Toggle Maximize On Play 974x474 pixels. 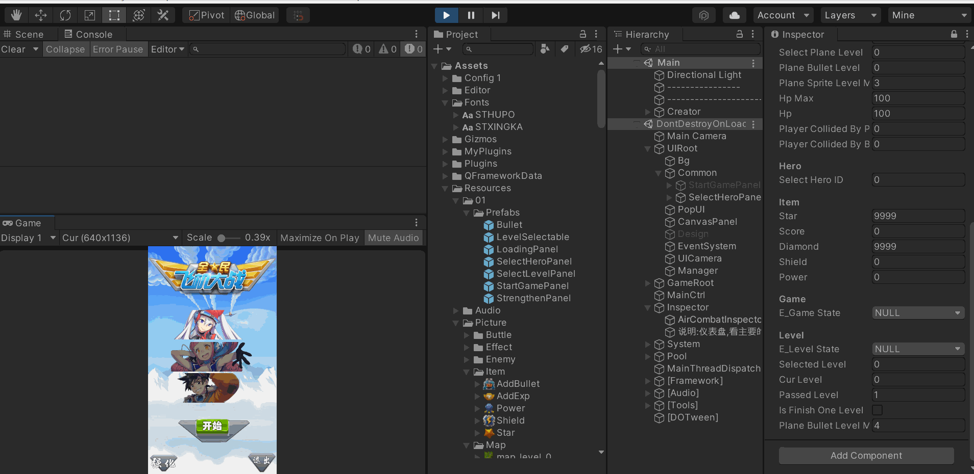320,238
